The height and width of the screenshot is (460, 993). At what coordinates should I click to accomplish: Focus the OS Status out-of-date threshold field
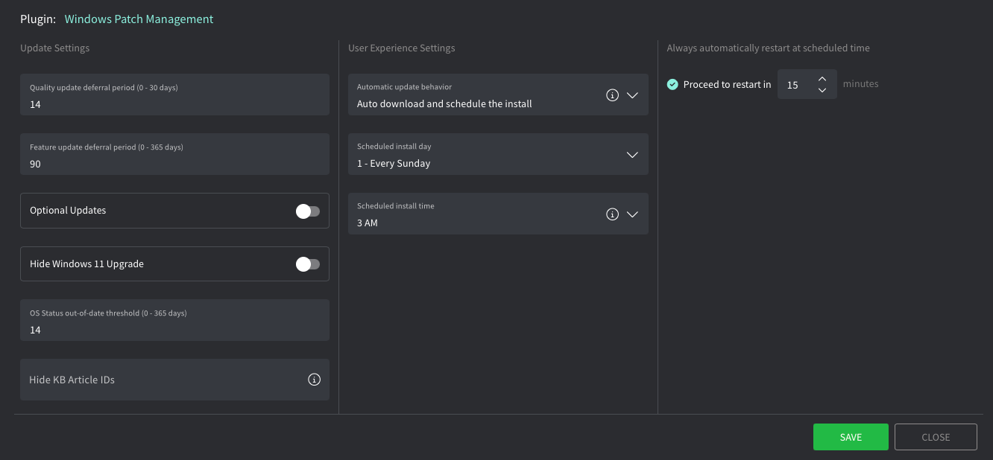click(174, 320)
